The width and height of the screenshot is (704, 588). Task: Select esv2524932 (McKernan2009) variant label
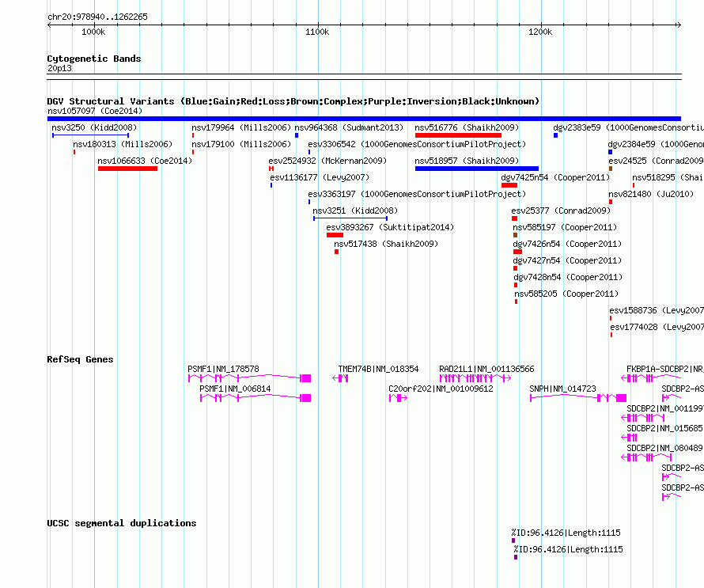[327, 161]
